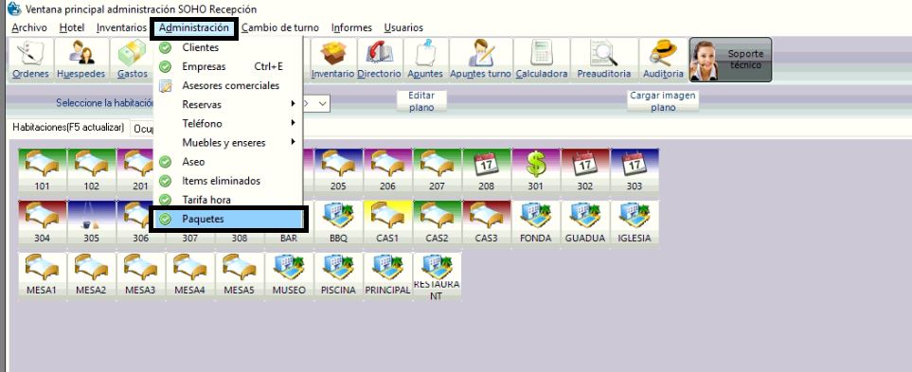Select the MESA1 icon
This screenshot has height=372, width=912.
tap(42, 275)
